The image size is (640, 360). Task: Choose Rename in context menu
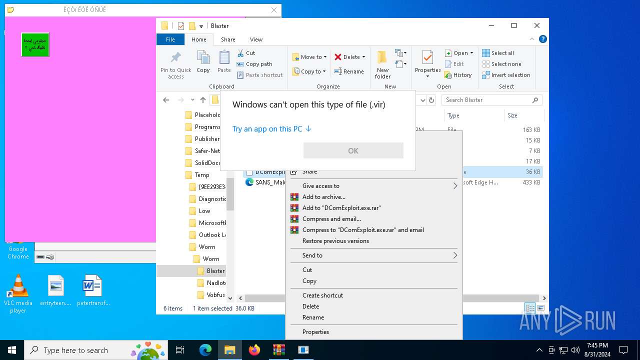click(374, 317)
